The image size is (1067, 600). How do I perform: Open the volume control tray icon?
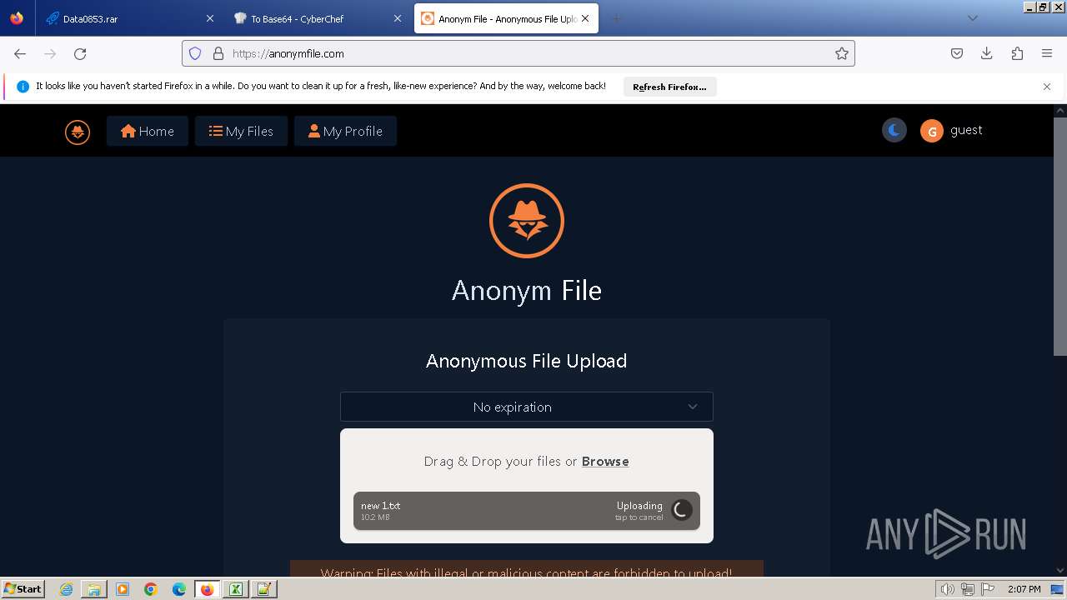[947, 589]
